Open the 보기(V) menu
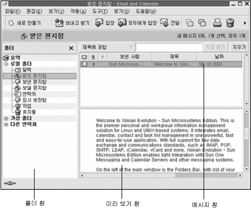The height and width of the screenshot is (212, 251). tap(56, 12)
